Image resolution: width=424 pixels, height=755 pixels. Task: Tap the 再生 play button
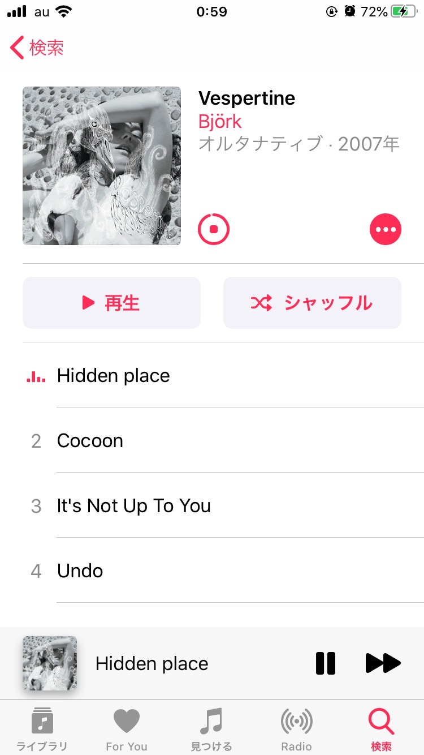111,303
